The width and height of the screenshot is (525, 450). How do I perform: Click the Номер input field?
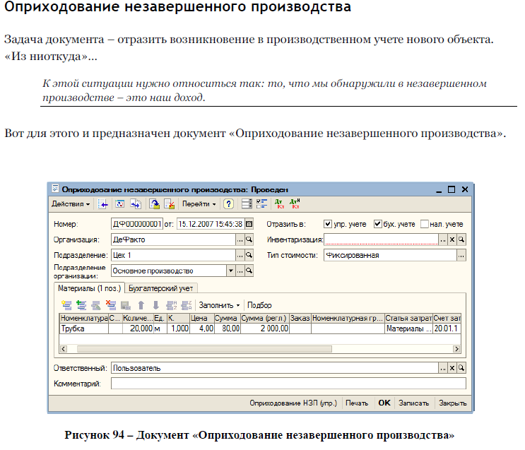(x=137, y=224)
